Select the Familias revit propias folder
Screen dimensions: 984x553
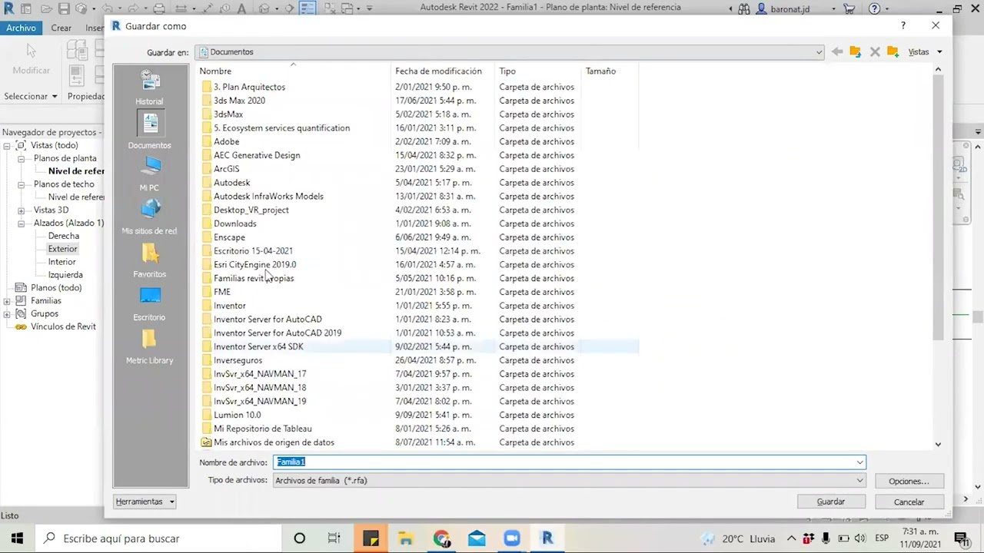point(253,278)
